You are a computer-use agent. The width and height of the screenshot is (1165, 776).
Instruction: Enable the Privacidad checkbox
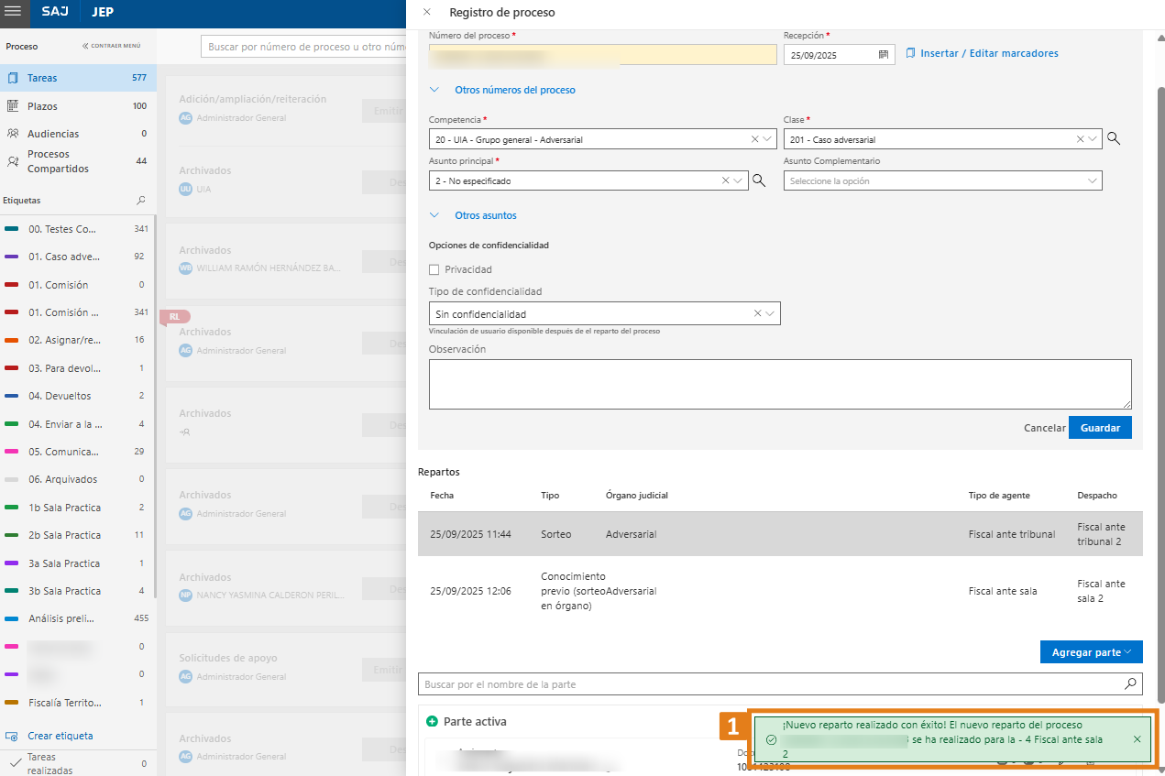[x=434, y=269]
